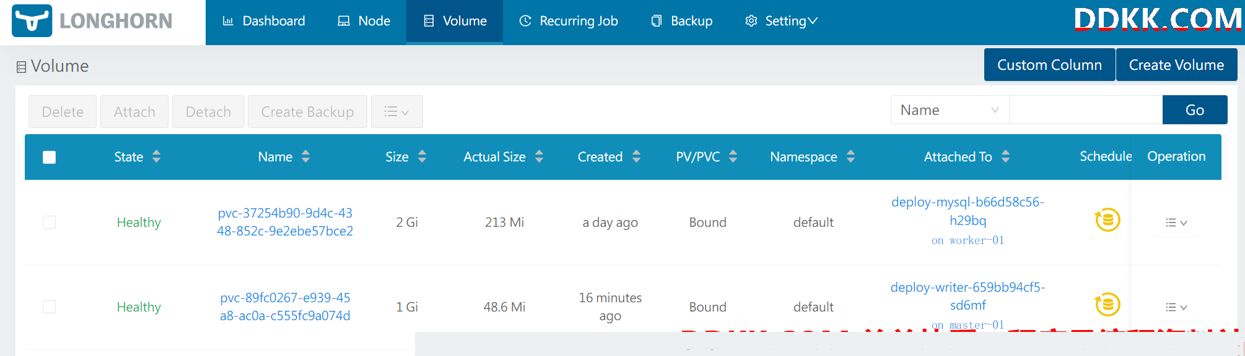Open recurring backup schedule for deploy-mysql volume
The height and width of the screenshot is (356, 1245).
tap(1107, 220)
